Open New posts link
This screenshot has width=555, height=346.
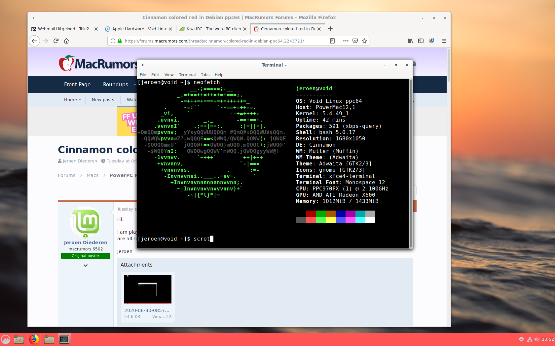(x=103, y=100)
